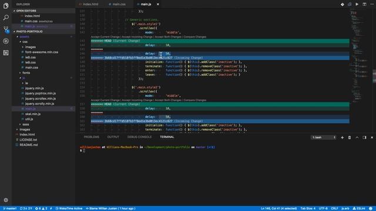Click the Blame Willian Justen status item
Image resolution: width=376 pixels, height=211 pixels.
pyautogui.click(x=110, y=209)
